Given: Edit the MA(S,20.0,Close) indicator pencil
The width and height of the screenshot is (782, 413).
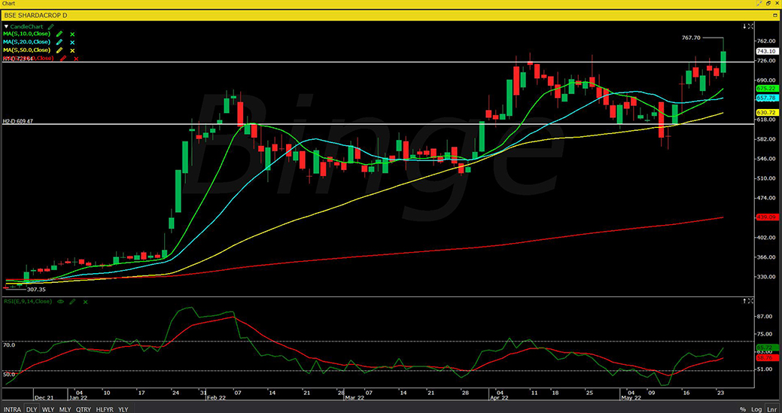Looking at the screenshot, I should (x=59, y=42).
